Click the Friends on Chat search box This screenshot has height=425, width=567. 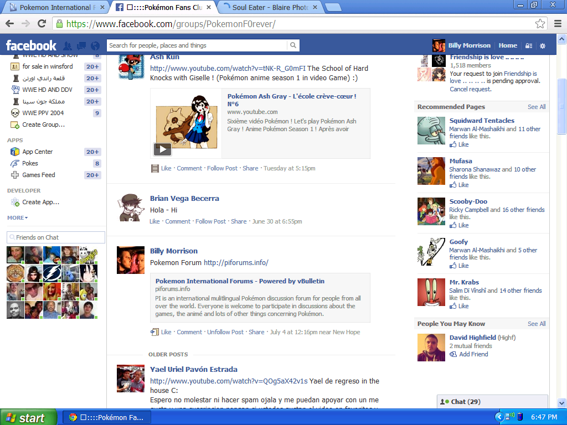point(56,237)
